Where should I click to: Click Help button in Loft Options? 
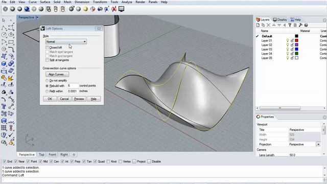tap(94, 99)
